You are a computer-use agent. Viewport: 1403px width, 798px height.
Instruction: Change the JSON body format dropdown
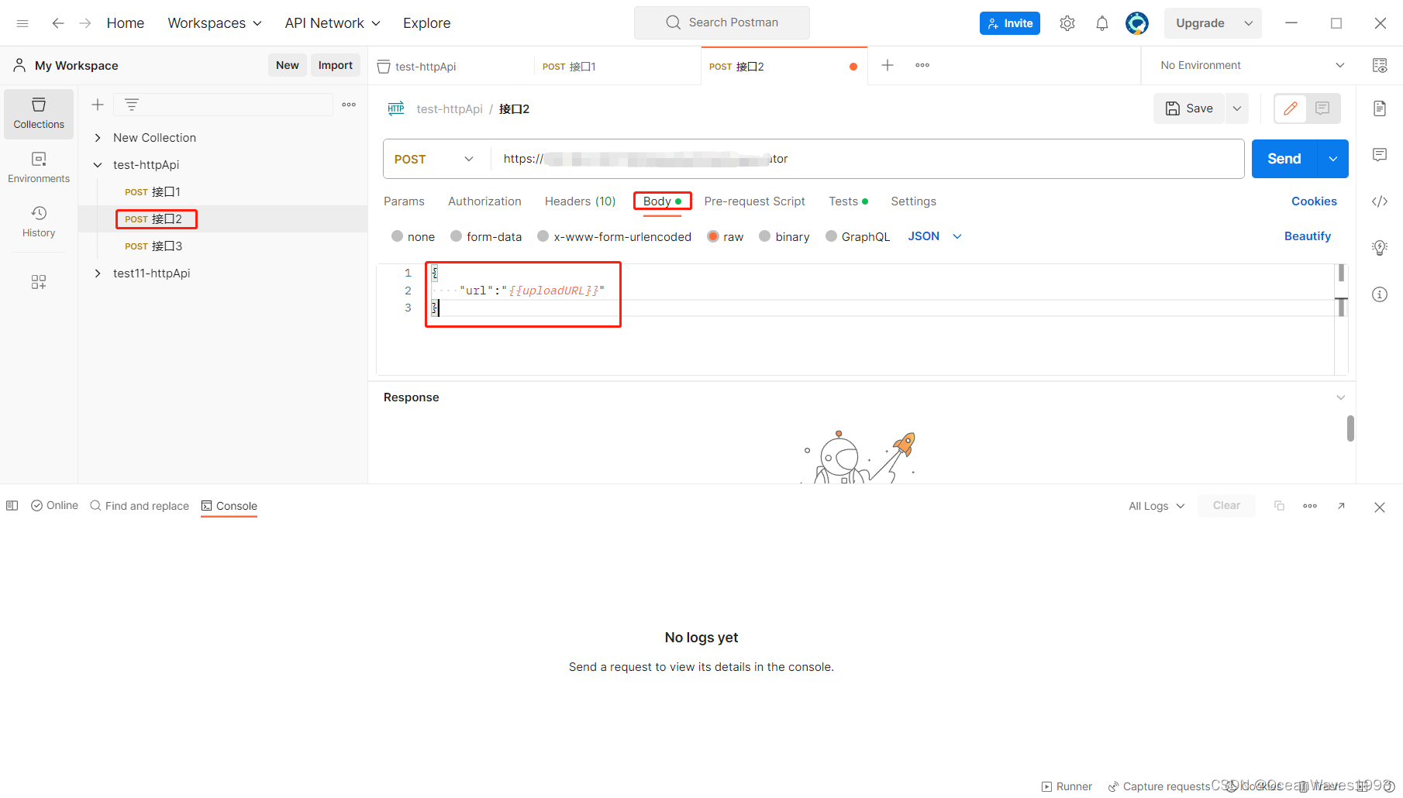[x=935, y=236]
